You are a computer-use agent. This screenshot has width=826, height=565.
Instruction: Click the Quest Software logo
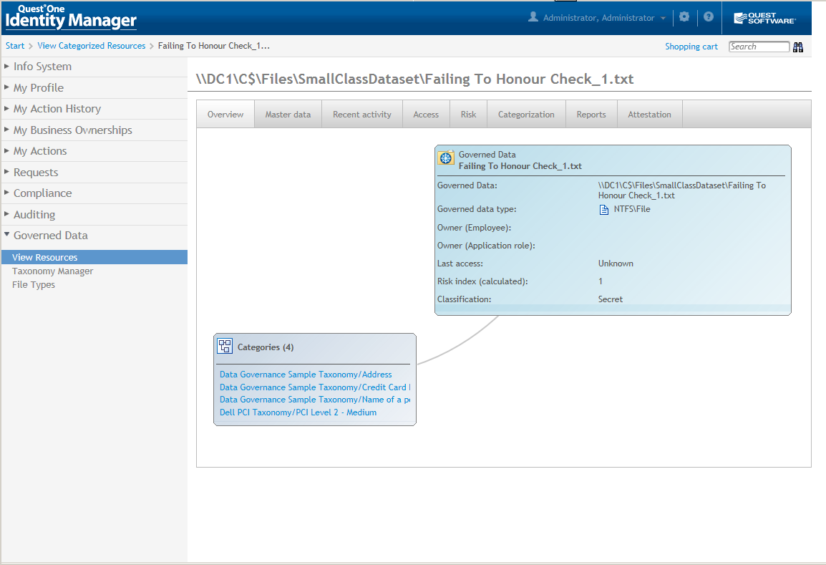pos(765,19)
